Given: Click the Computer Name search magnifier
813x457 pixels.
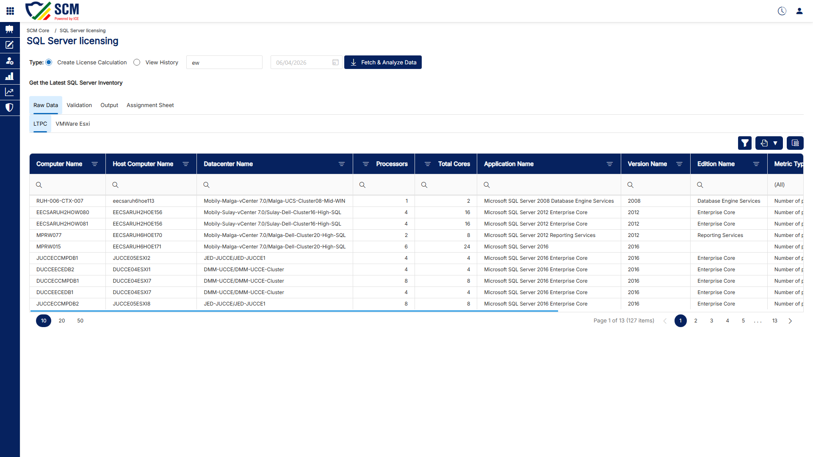Looking at the screenshot, I should tap(39, 185).
